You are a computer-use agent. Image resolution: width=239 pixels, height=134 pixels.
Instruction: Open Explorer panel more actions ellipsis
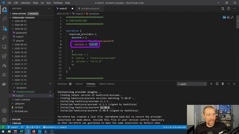point(49,9)
